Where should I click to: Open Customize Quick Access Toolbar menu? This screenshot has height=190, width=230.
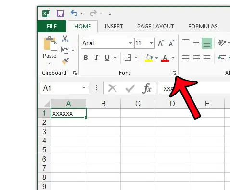click(110, 14)
